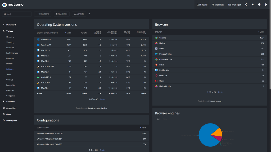Click the Mac 13.2 OS icon
Image resolution: width=271 pixels, height=152 pixels.
(38, 56)
